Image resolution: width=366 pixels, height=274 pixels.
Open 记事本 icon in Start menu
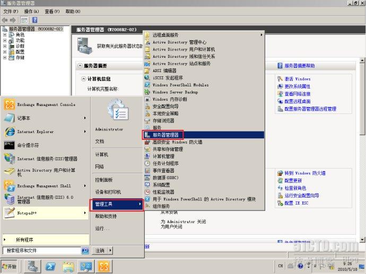click(x=10, y=118)
